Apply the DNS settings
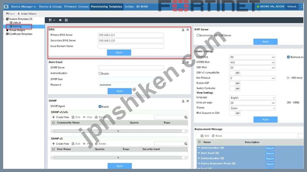307x172 pixels. 119,53
